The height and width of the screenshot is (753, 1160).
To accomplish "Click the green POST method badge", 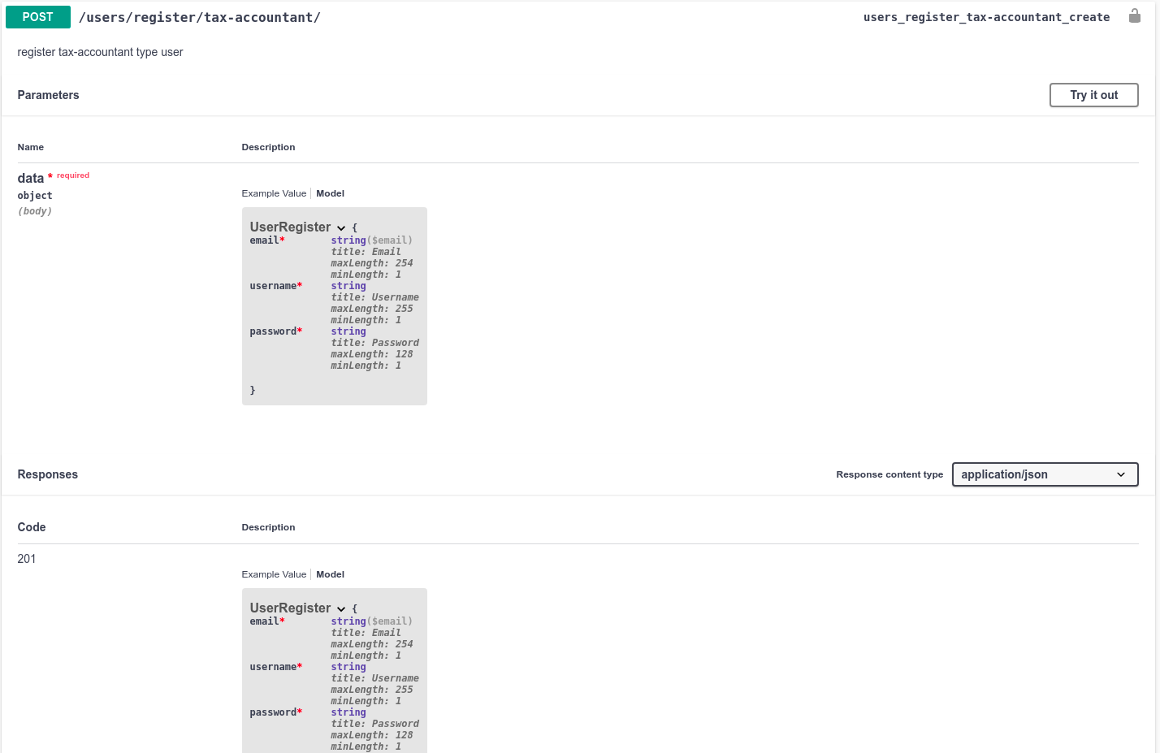I will [37, 17].
